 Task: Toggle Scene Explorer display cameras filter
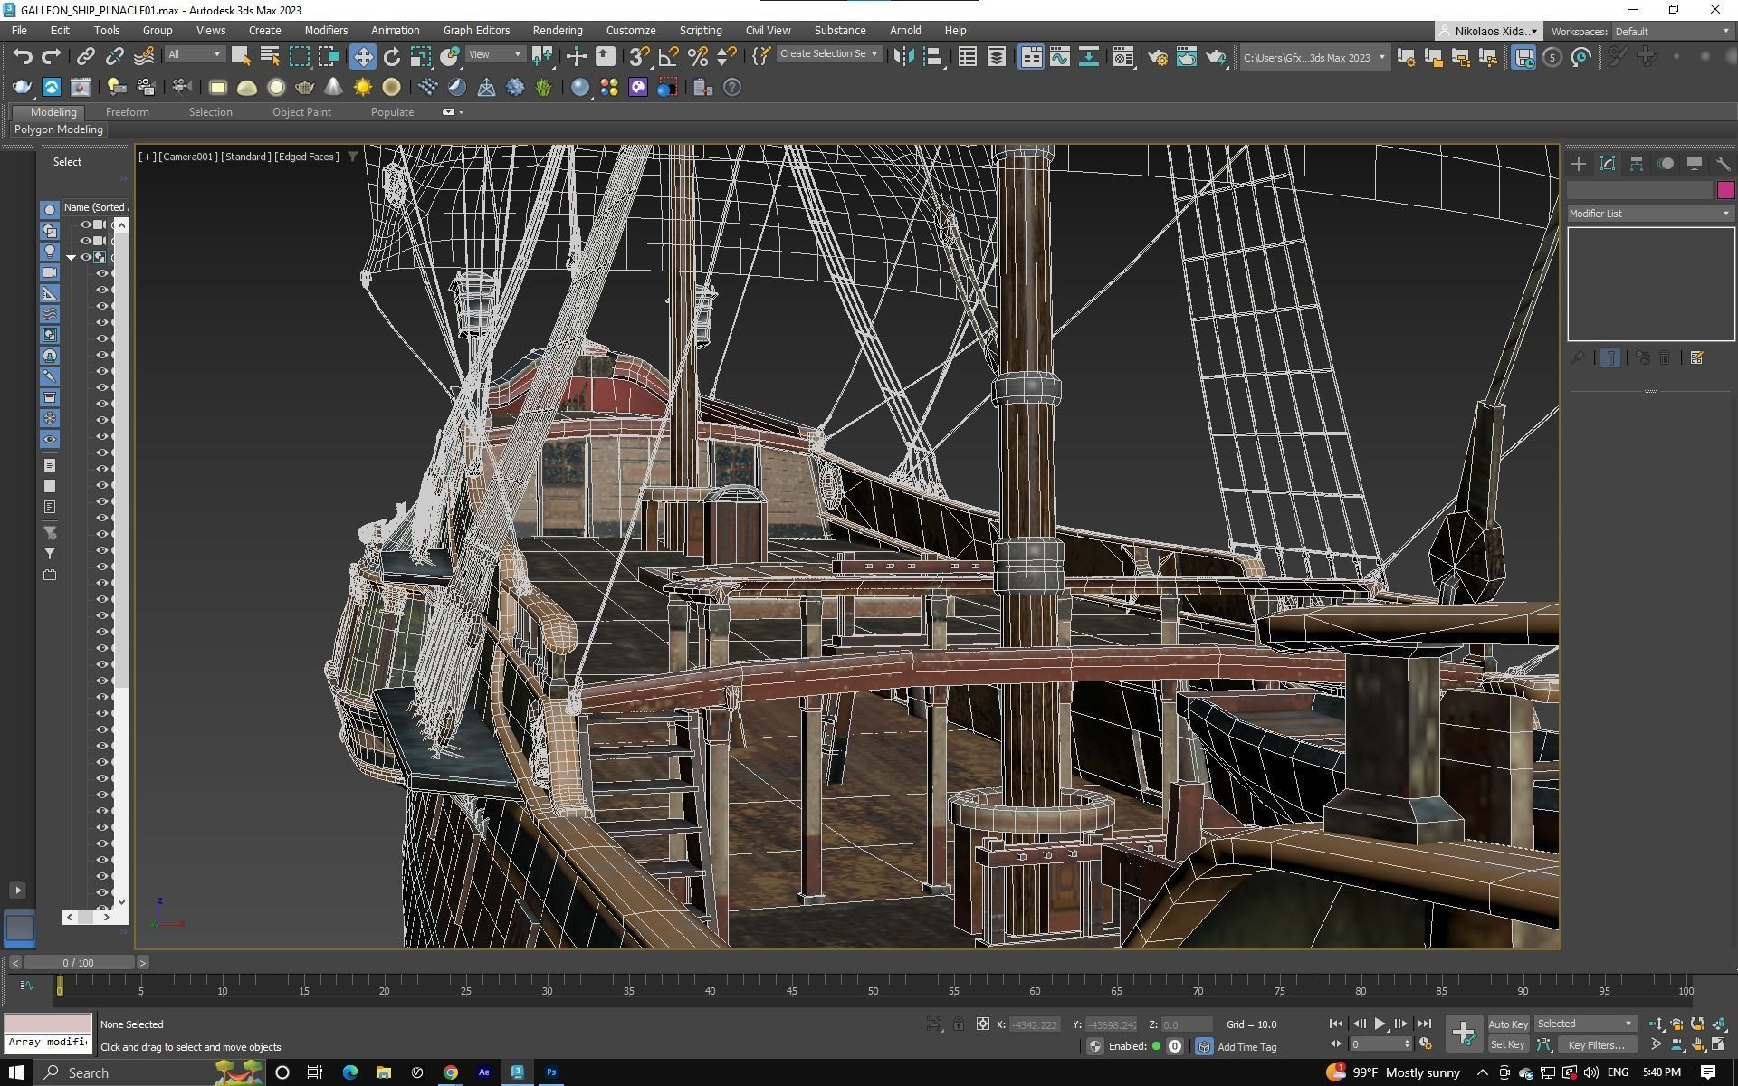[50, 272]
